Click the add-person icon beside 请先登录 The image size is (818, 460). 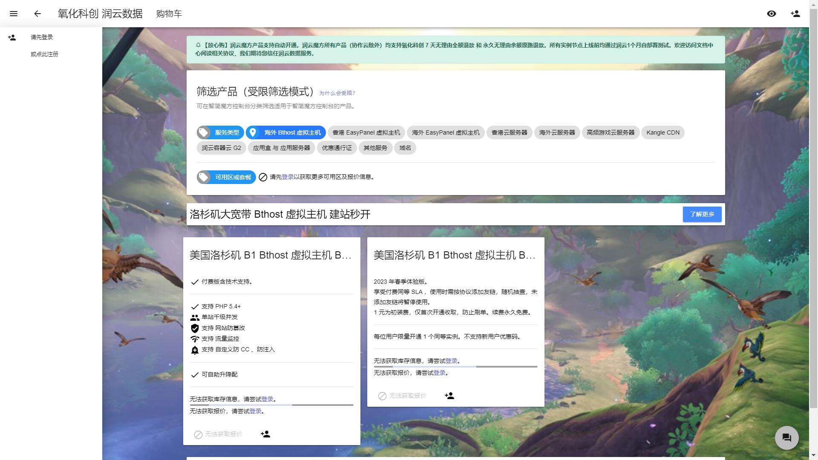tap(12, 37)
